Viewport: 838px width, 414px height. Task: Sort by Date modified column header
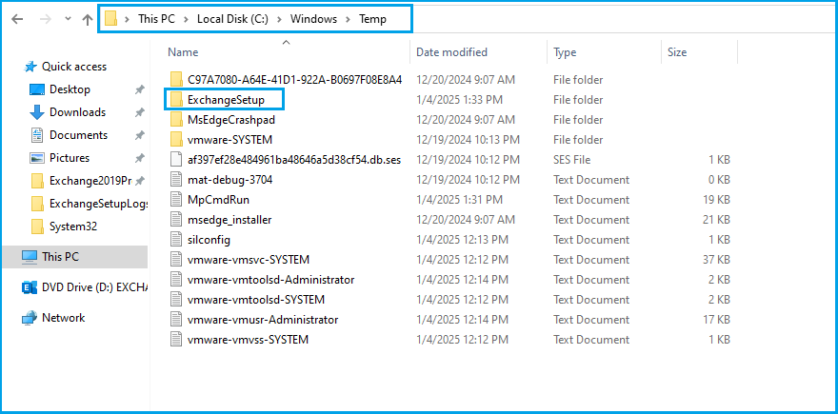click(x=452, y=52)
